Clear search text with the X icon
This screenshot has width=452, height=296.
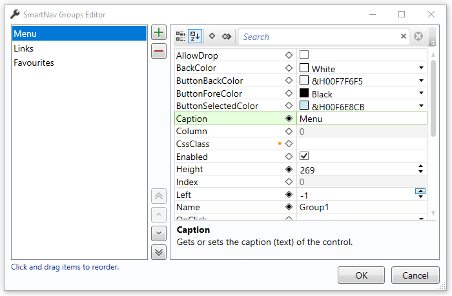click(404, 36)
